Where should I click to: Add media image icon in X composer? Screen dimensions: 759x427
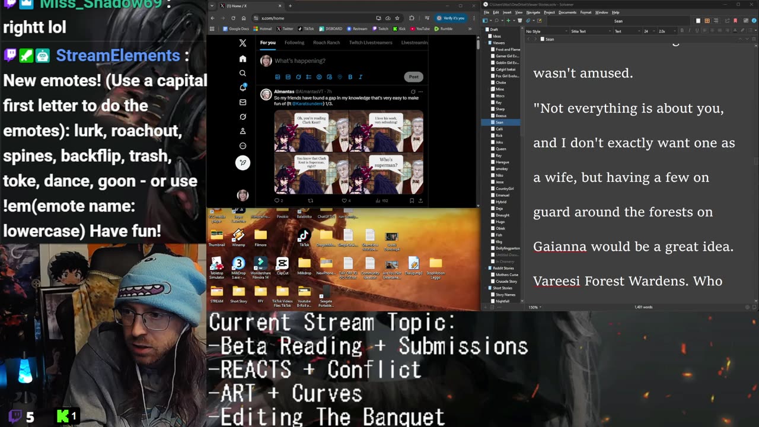pyautogui.click(x=278, y=77)
